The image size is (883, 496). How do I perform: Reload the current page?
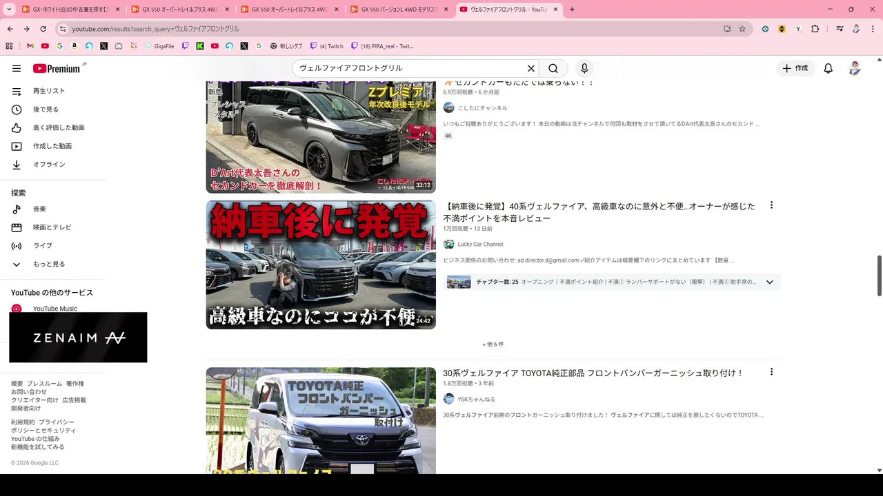click(x=43, y=29)
